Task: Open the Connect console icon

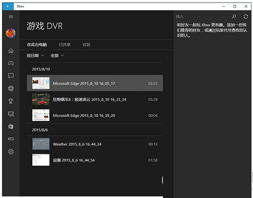Action: pyautogui.click(x=11, y=139)
